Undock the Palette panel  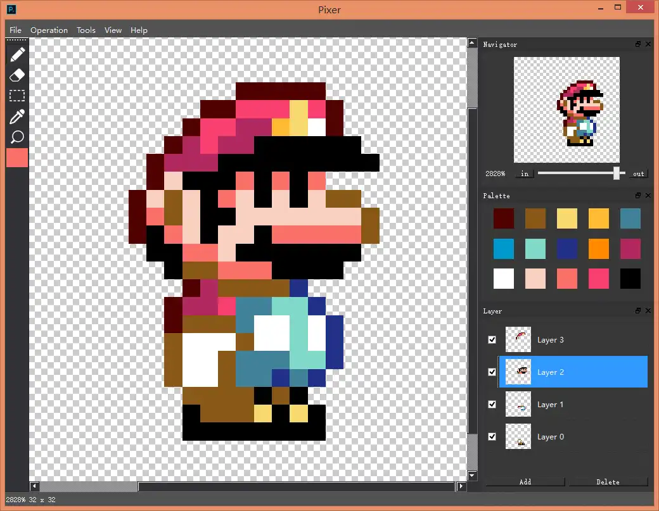pyautogui.click(x=638, y=195)
